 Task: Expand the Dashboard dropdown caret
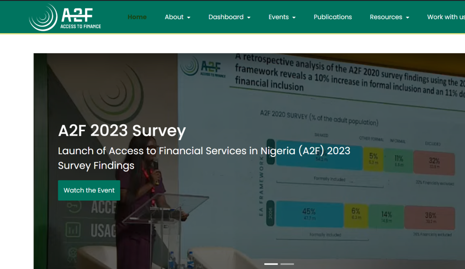[249, 18]
